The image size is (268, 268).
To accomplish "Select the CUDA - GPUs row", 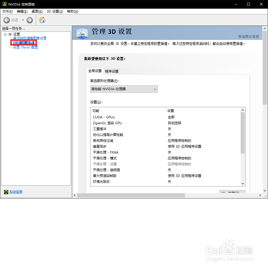I will coord(166,117).
